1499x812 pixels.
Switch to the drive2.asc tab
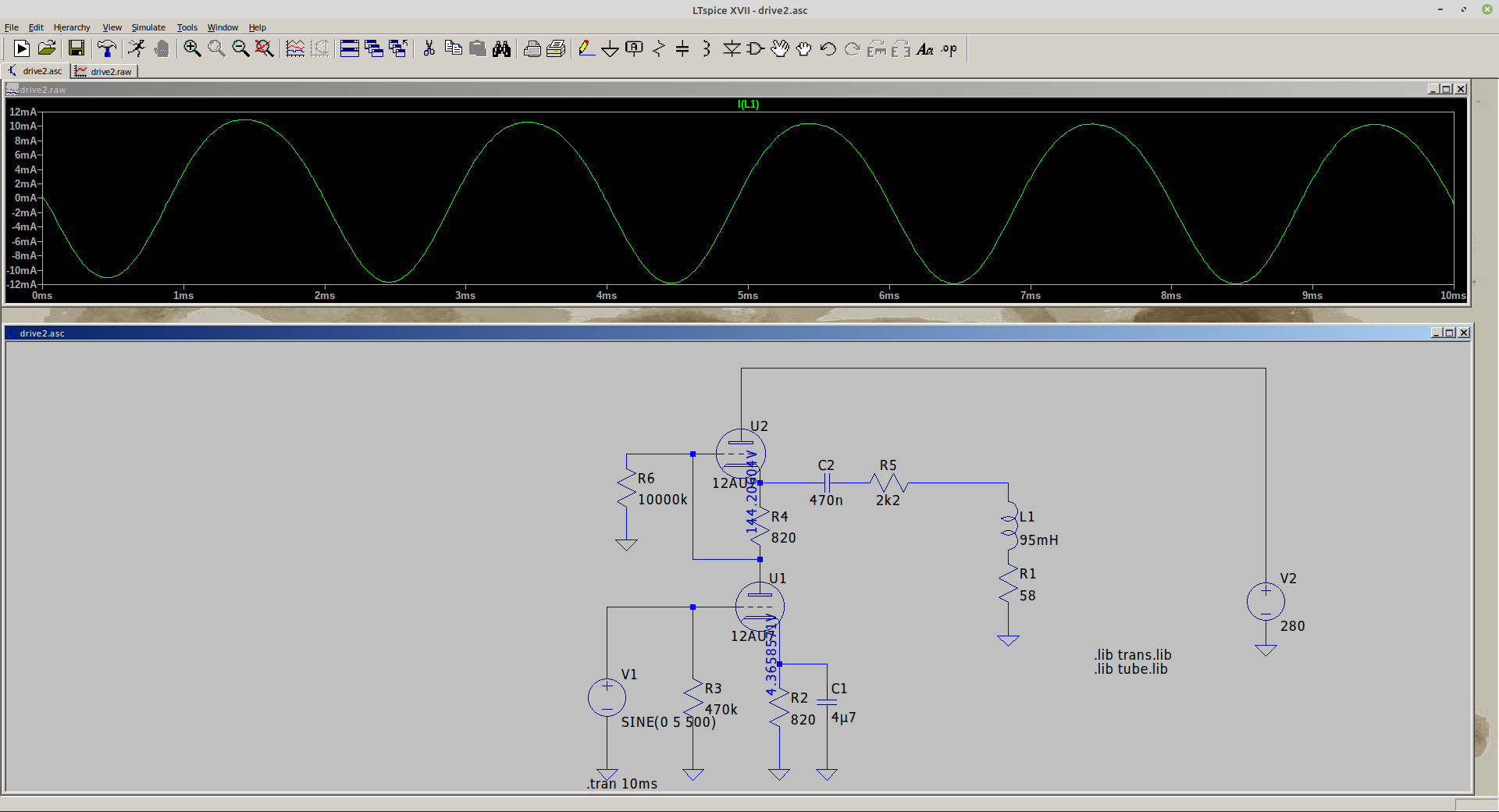36,71
